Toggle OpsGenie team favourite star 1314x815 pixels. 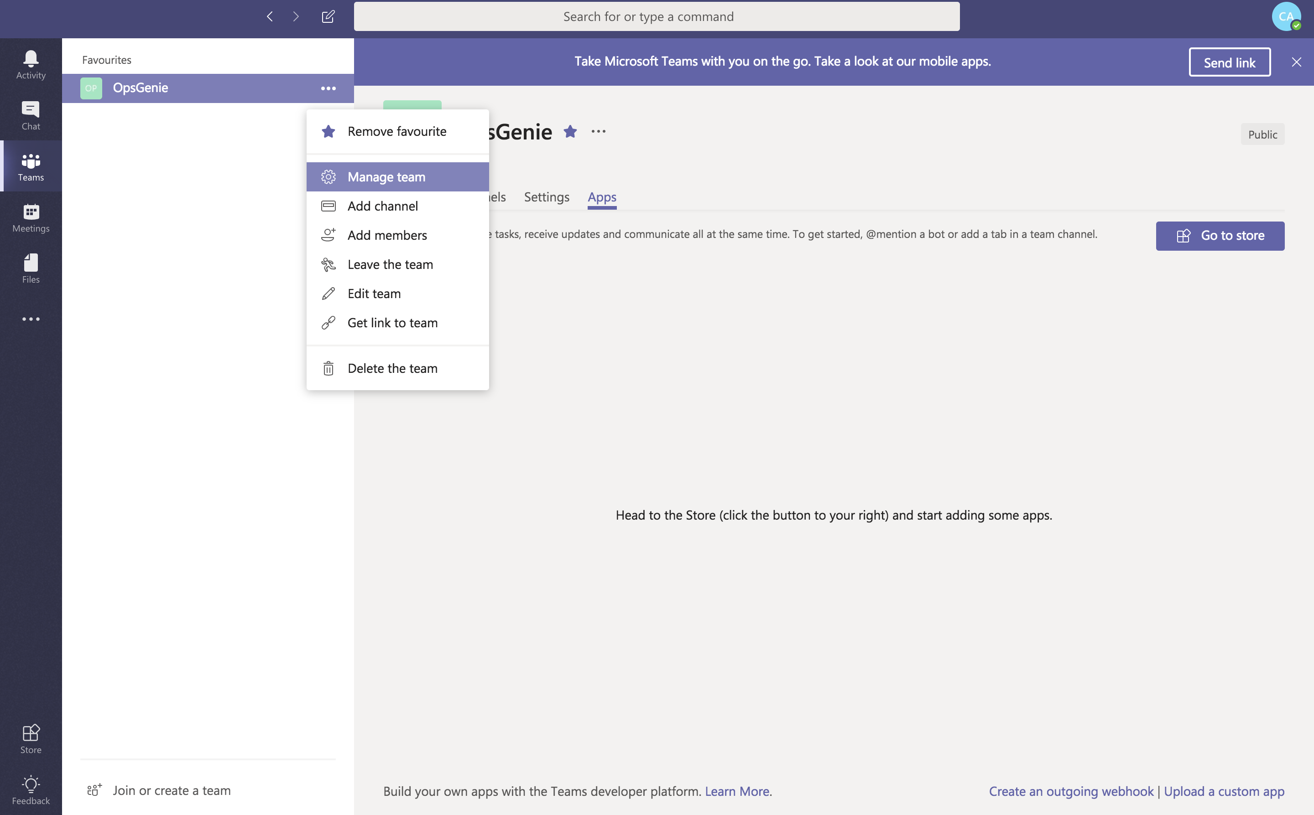pyautogui.click(x=569, y=131)
